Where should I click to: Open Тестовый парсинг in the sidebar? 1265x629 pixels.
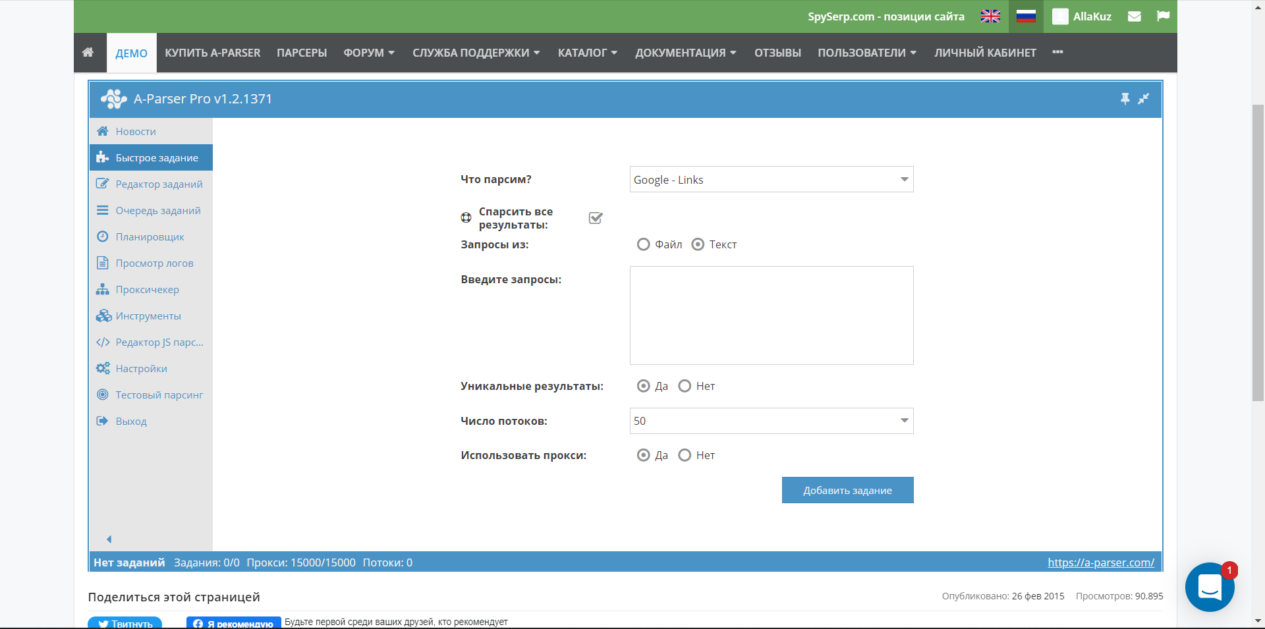(151, 395)
